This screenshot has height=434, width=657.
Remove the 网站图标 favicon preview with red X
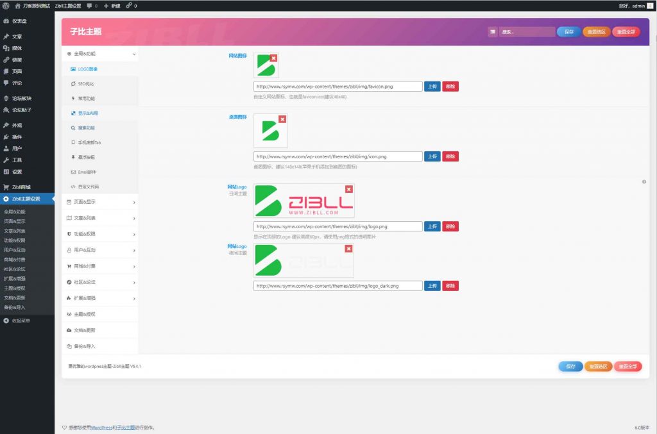point(274,58)
